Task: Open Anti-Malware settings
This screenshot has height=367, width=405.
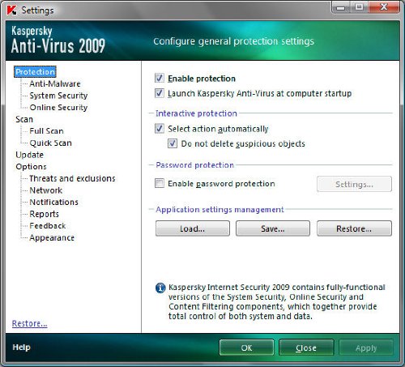Action: point(55,83)
